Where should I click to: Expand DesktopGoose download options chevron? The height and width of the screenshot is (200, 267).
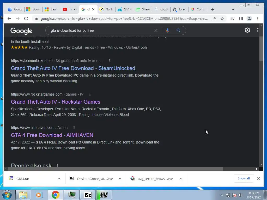(120, 179)
